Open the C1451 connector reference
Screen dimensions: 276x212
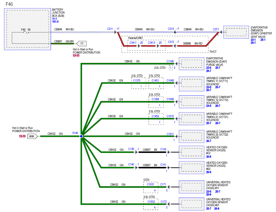point(155,80)
